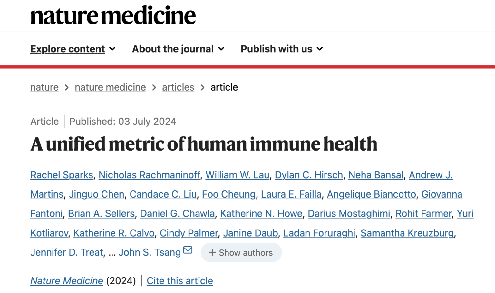495x293 pixels.
Task: Click the email envelope icon next to John S. Tsang
Action: click(188, 250)
